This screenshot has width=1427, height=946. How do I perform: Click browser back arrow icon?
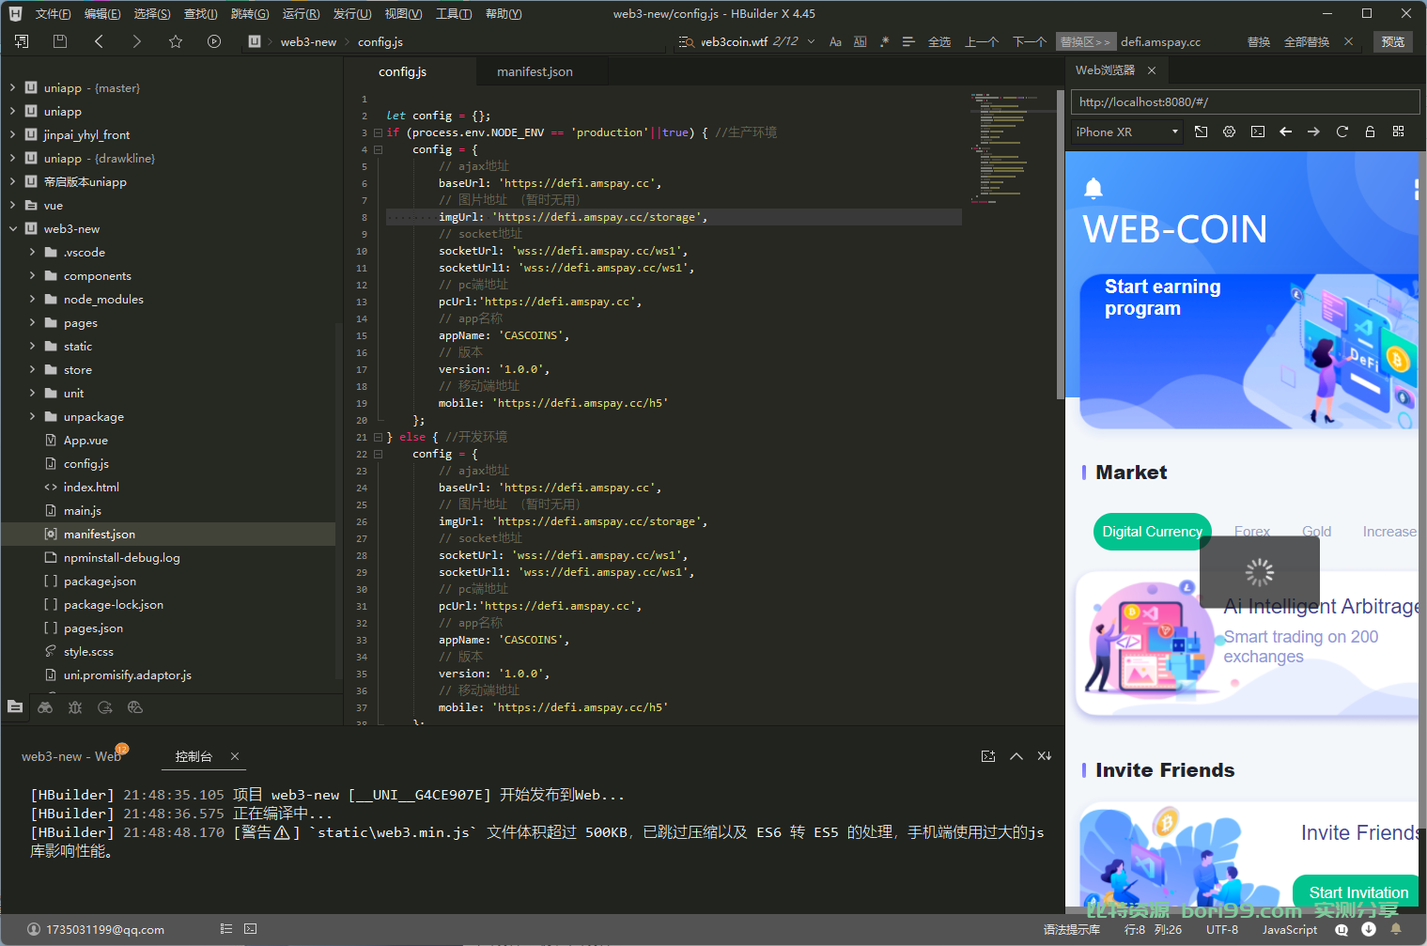pyautogui.click(x=1285, y=132)
